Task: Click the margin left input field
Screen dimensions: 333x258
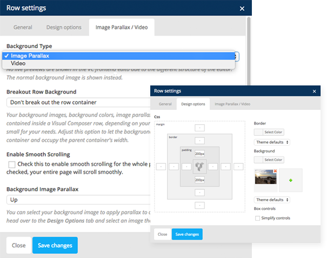Action: coord(161,167)
